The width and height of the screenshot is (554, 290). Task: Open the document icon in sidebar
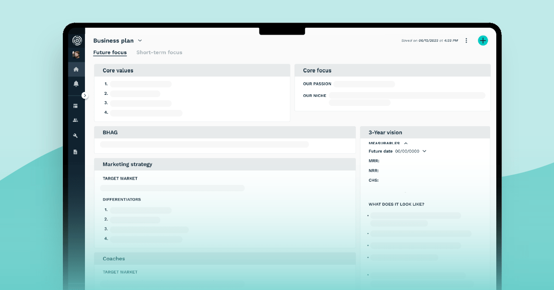coord(76,151)
